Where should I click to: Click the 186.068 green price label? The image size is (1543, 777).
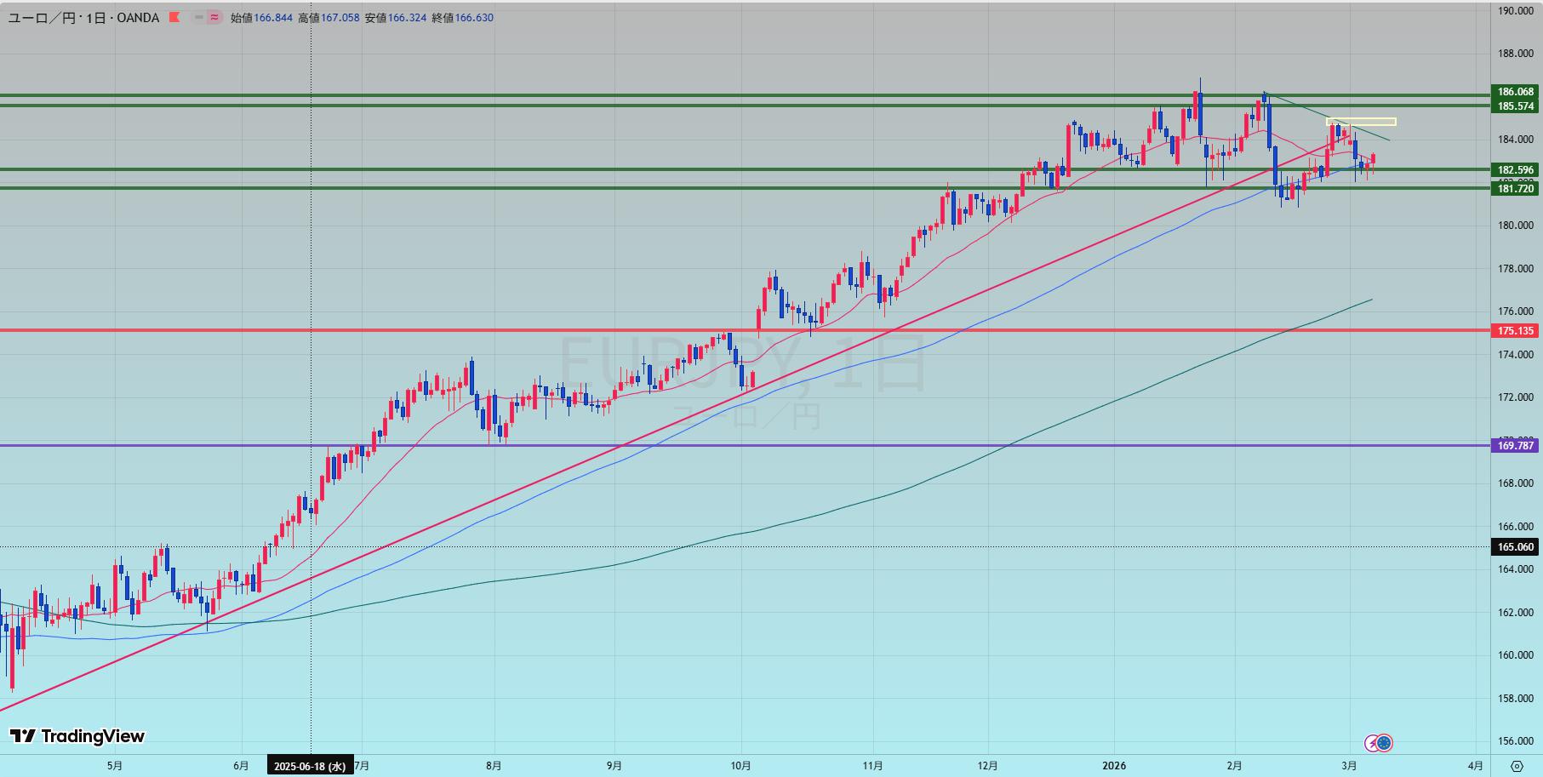tap(1515, 92)
